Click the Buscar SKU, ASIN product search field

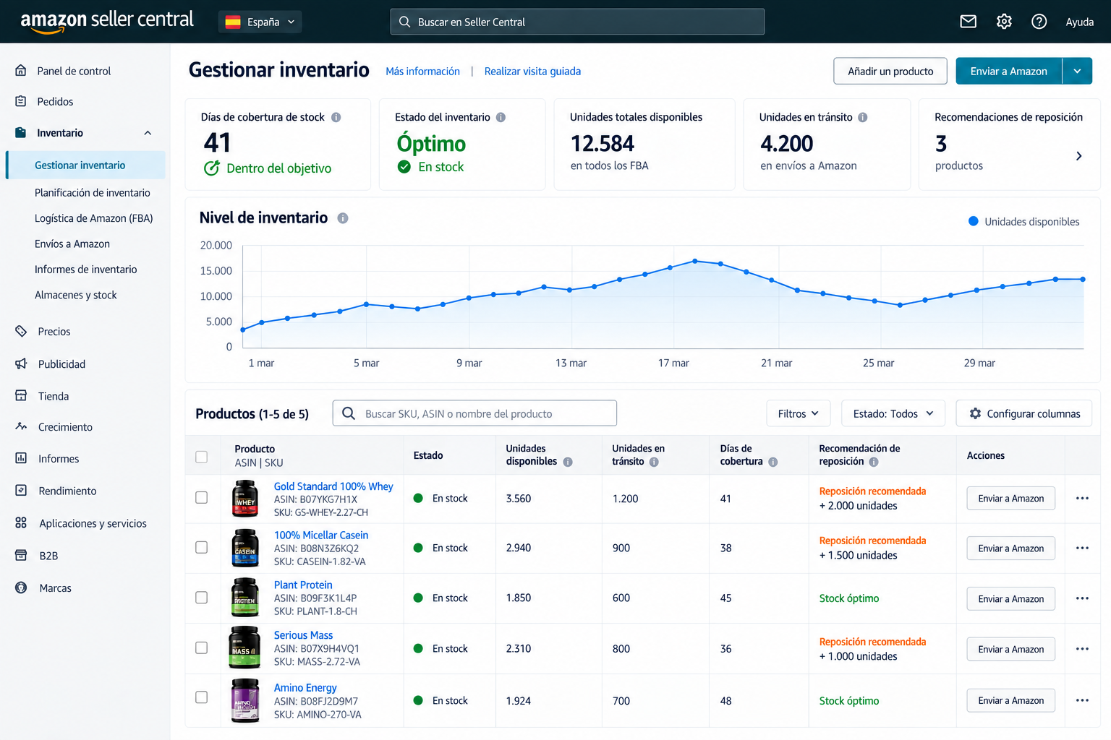[x=474, y=413]
